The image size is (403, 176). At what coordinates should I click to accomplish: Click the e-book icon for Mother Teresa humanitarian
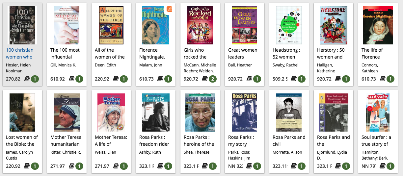point(71,166)
